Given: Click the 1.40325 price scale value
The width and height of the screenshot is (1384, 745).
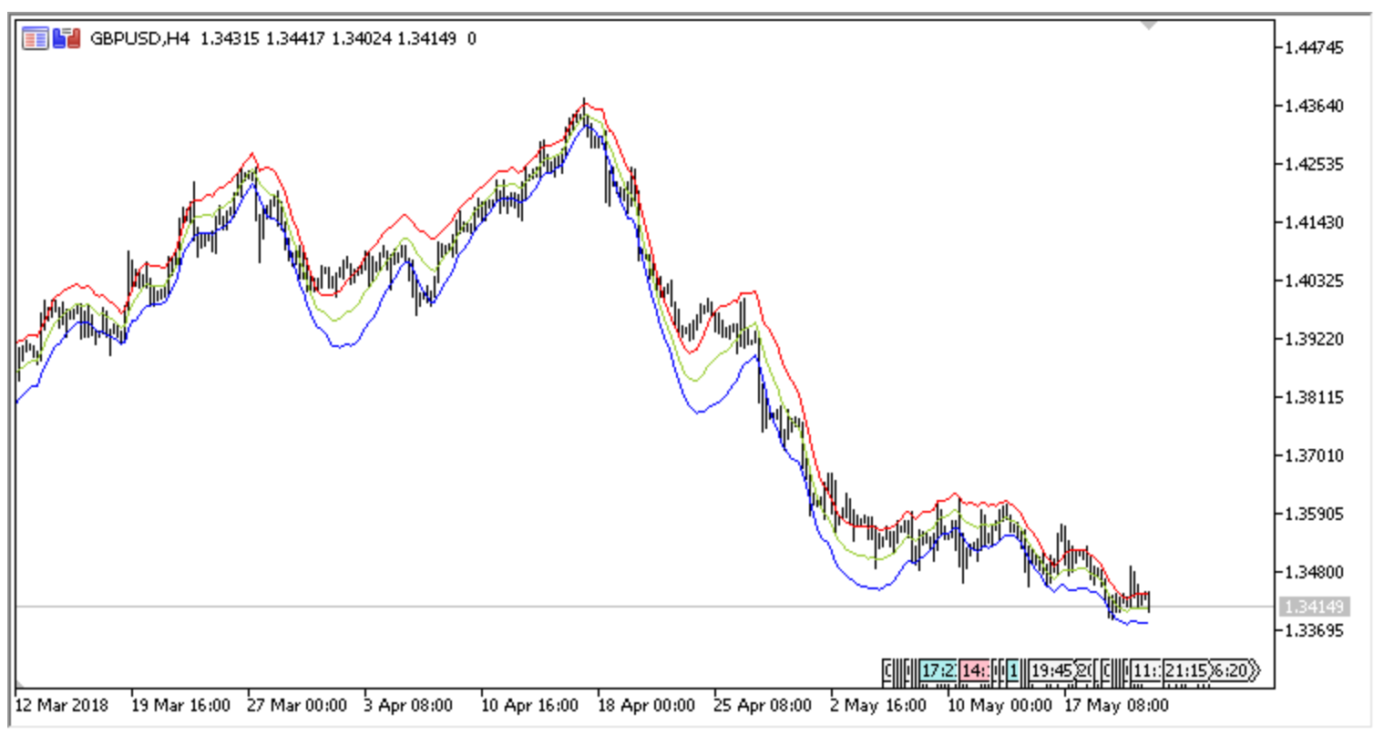Looking at the screenshot, I should 1314,281.
